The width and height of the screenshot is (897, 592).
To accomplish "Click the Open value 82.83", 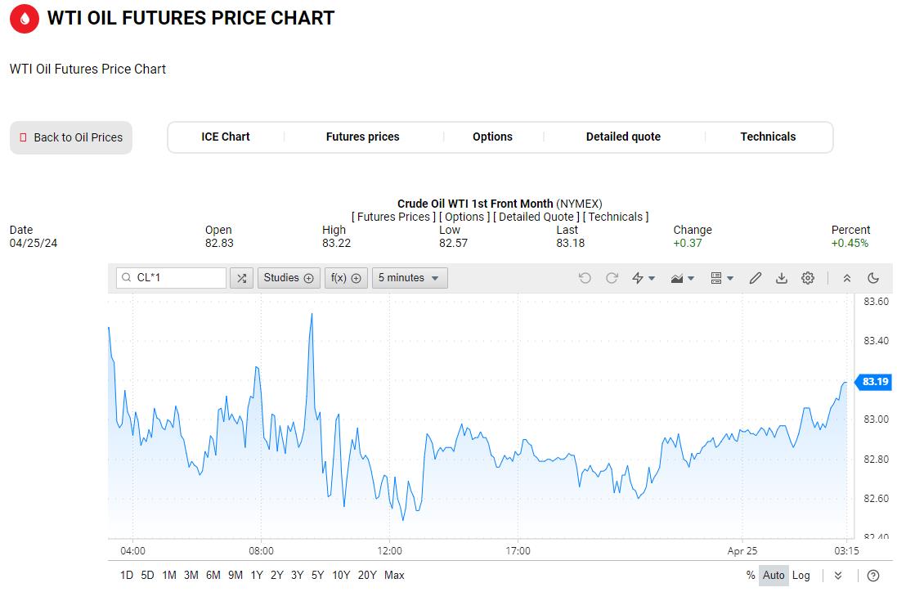I will [x=219, y=243].
